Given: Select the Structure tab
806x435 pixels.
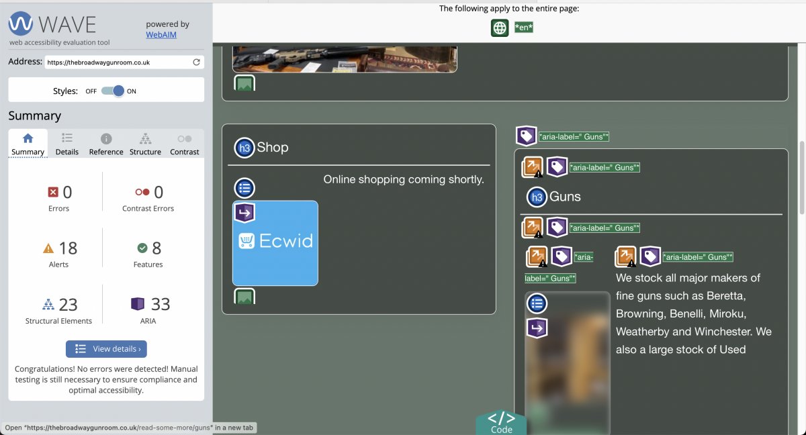Looking at the screenshot, I should point(145,144).
